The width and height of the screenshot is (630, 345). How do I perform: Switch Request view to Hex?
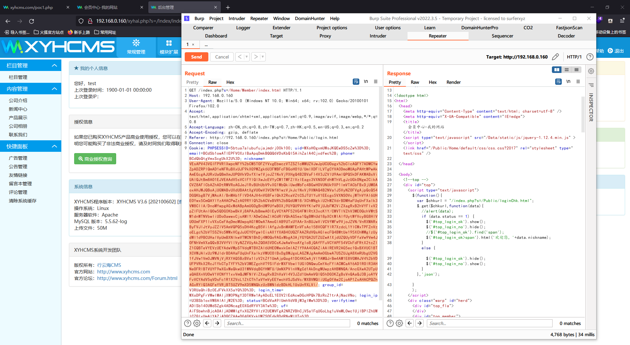[x=230, y=82]
